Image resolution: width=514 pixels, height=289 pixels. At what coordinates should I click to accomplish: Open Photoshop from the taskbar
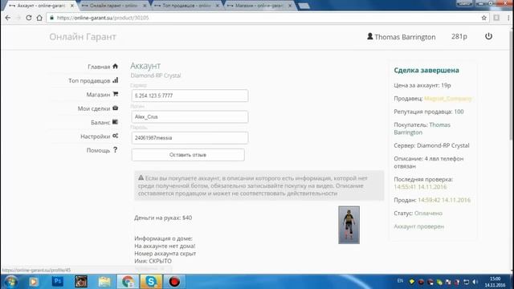point(57,282)
